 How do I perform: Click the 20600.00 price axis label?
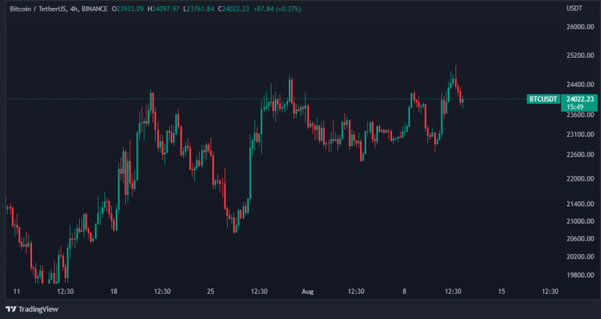[581, 238]
